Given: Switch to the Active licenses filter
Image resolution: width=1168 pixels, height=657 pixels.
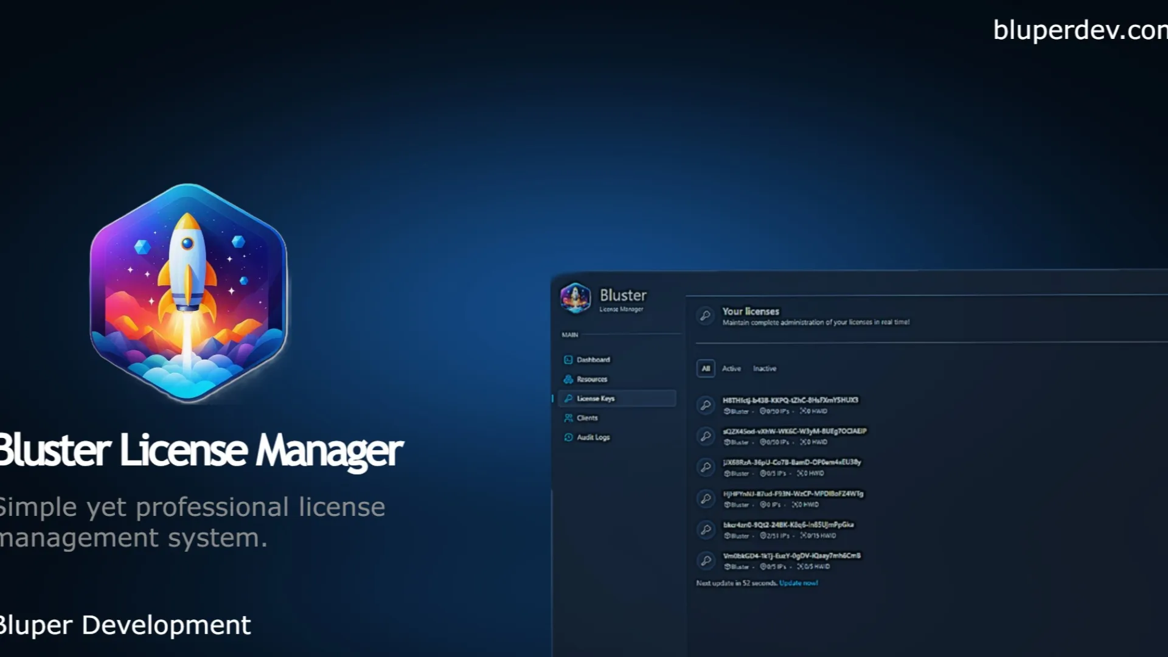Looking at the screenshot, I should coord(731,369).
